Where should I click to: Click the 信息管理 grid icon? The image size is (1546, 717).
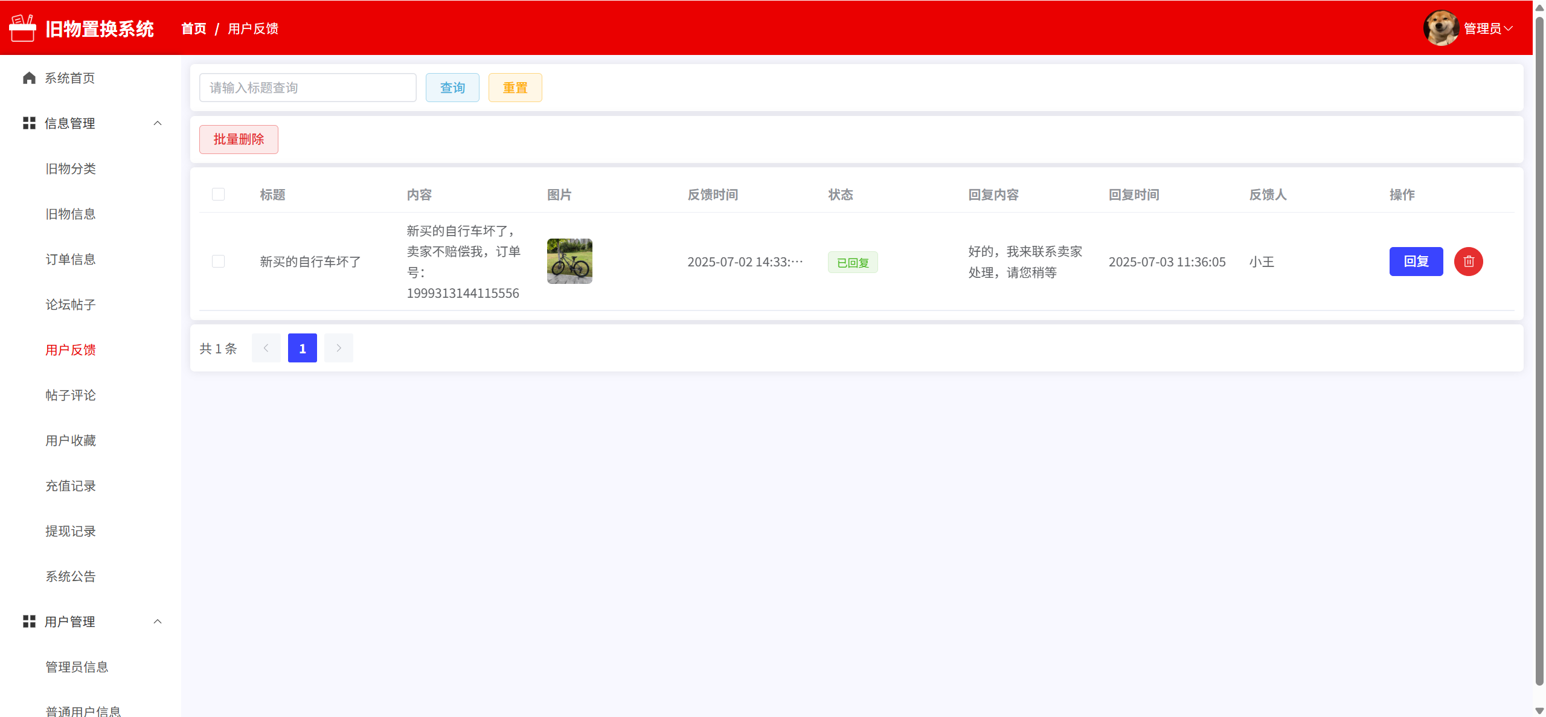click(29, 123)
